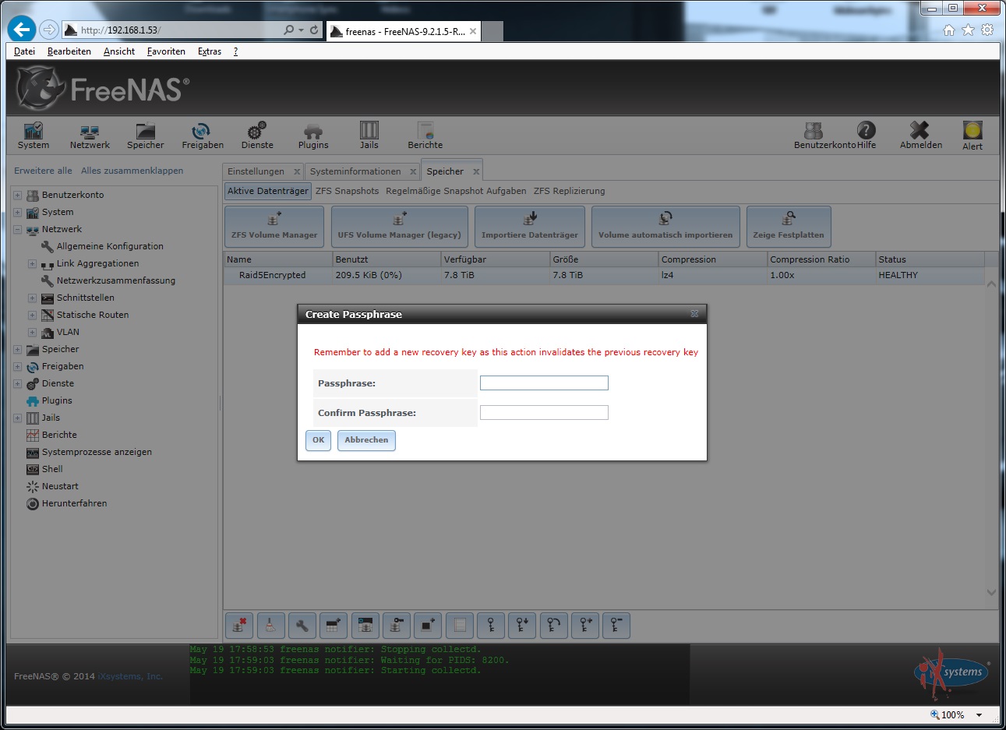Click the key with curved arrow rekey icon
This screenshot has width=1006, height=730.
pos(553,626)
